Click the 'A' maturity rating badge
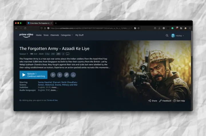206x136 pixels. tap(63, 54)
